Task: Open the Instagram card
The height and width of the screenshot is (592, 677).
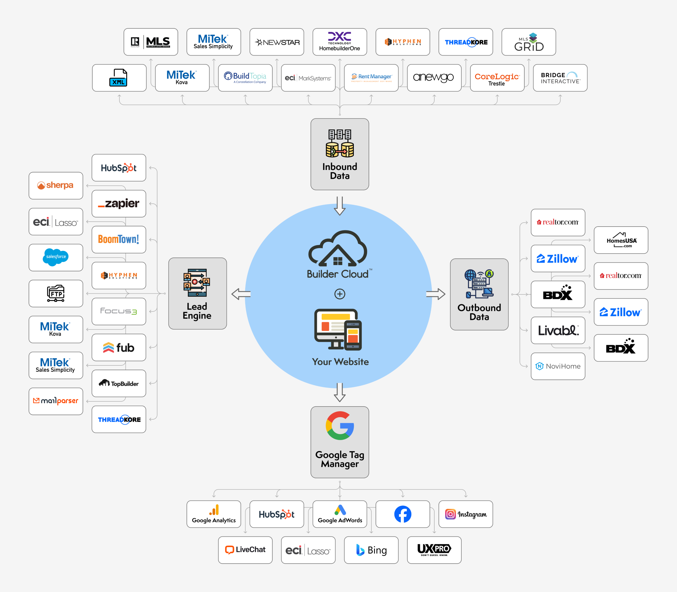Action: click(x=466, y=514)
